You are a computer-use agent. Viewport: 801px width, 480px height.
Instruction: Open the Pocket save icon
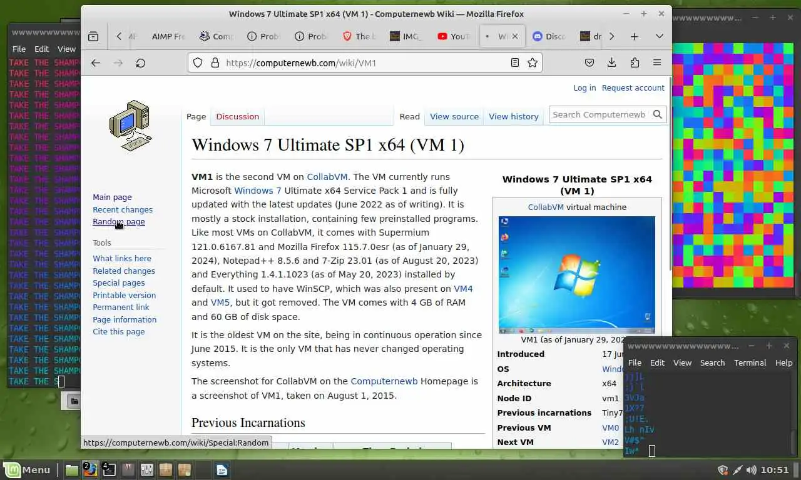(589, 62)
